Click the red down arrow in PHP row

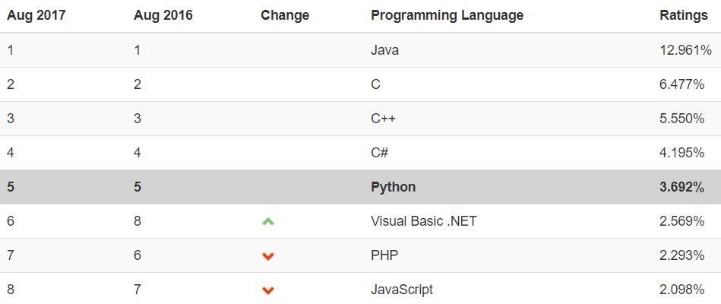pyautogui.click(x=268, y=256)
